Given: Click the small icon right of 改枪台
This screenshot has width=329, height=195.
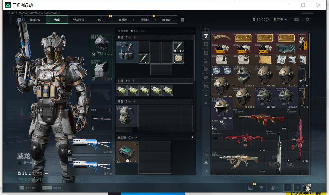Looking at the screenshot, I should pos(183,20).
